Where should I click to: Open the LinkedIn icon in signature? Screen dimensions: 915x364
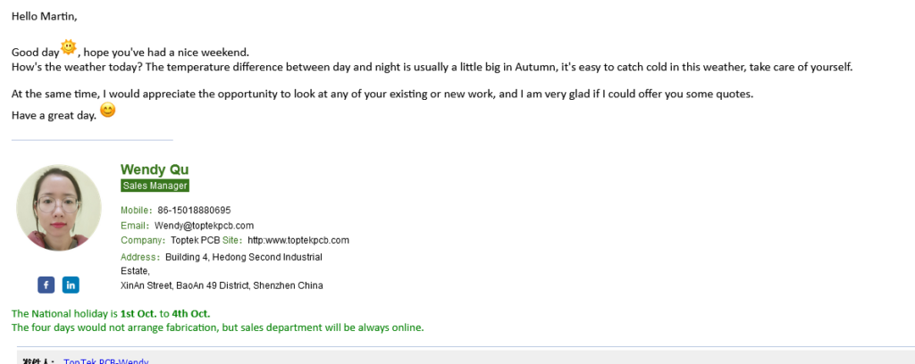coord(71,285)
